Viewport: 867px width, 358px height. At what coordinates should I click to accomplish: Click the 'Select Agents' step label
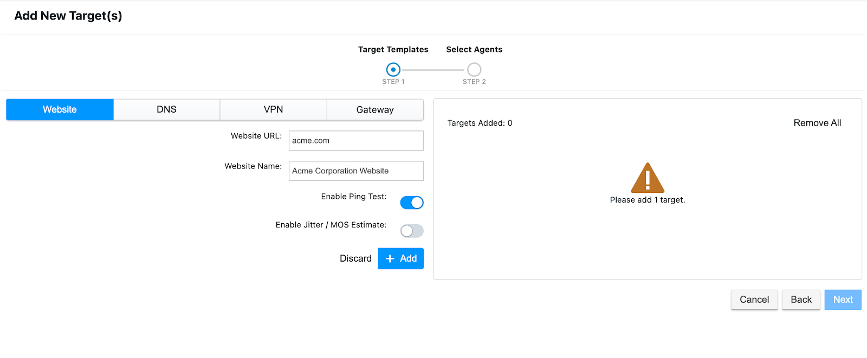point(474,49)
